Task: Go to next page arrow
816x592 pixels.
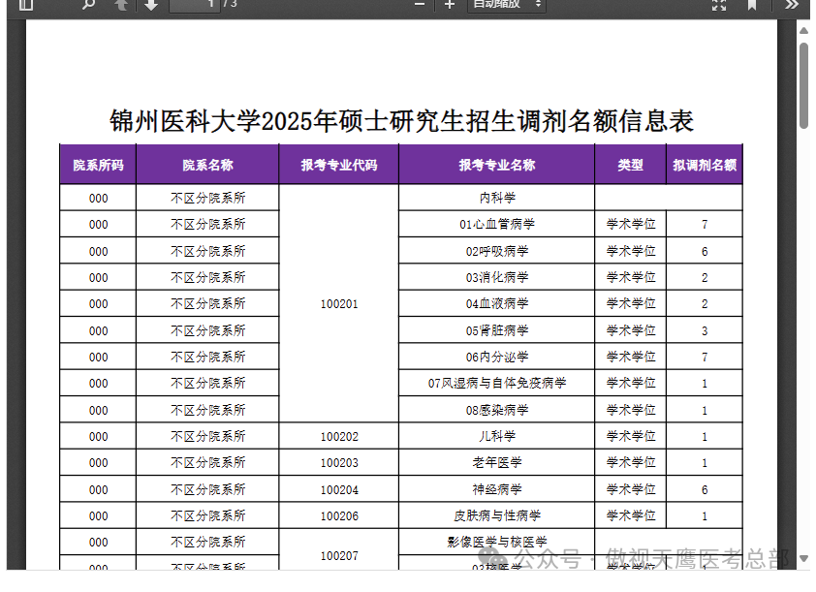Action: coord(151,4)
